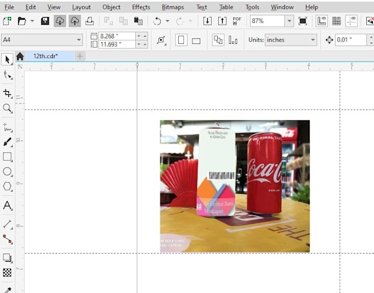
Task: Open the File menu
Action: (x=9, y=7)
